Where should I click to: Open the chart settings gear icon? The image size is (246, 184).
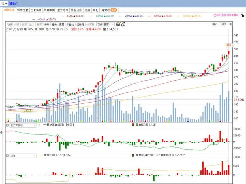click(x=118, y=24)
